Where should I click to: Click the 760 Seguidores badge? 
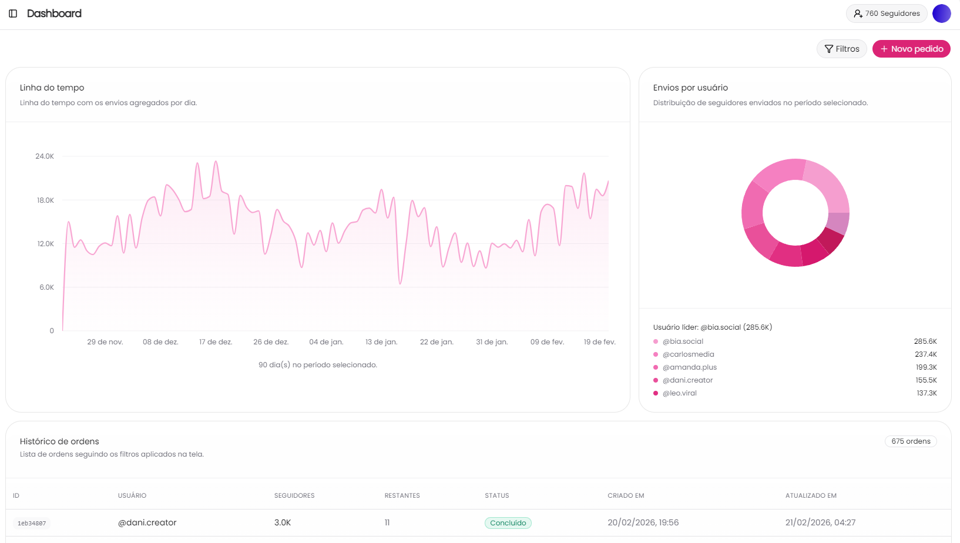click(887, 14)
